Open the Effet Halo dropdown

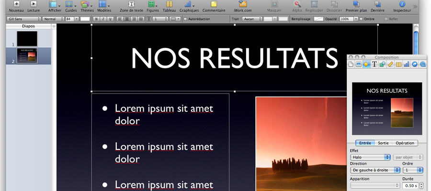(x=371, y=157)
